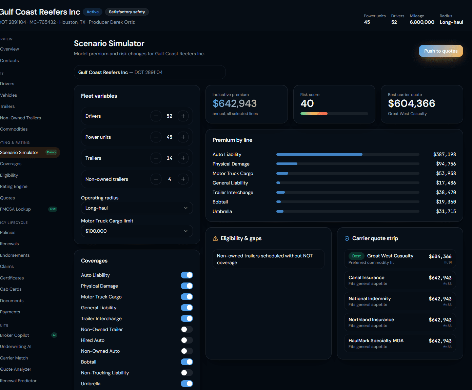
Task: Click the Eligibility & gaps warning icon
Action: (x=215, y=238)
